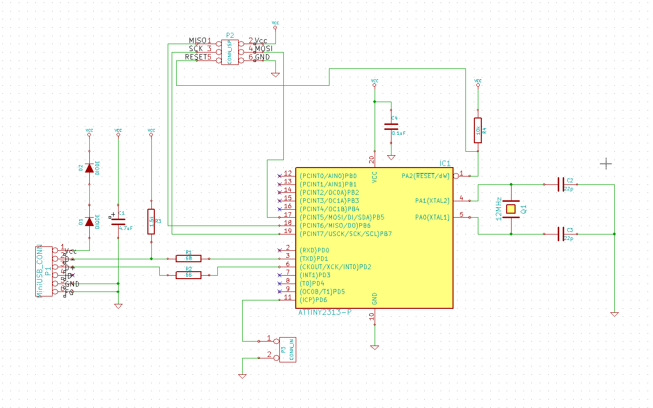Click the (OC0B/T1)PD5 pin label
Viewport: 653px width, 408px height.
pos(322,291)
